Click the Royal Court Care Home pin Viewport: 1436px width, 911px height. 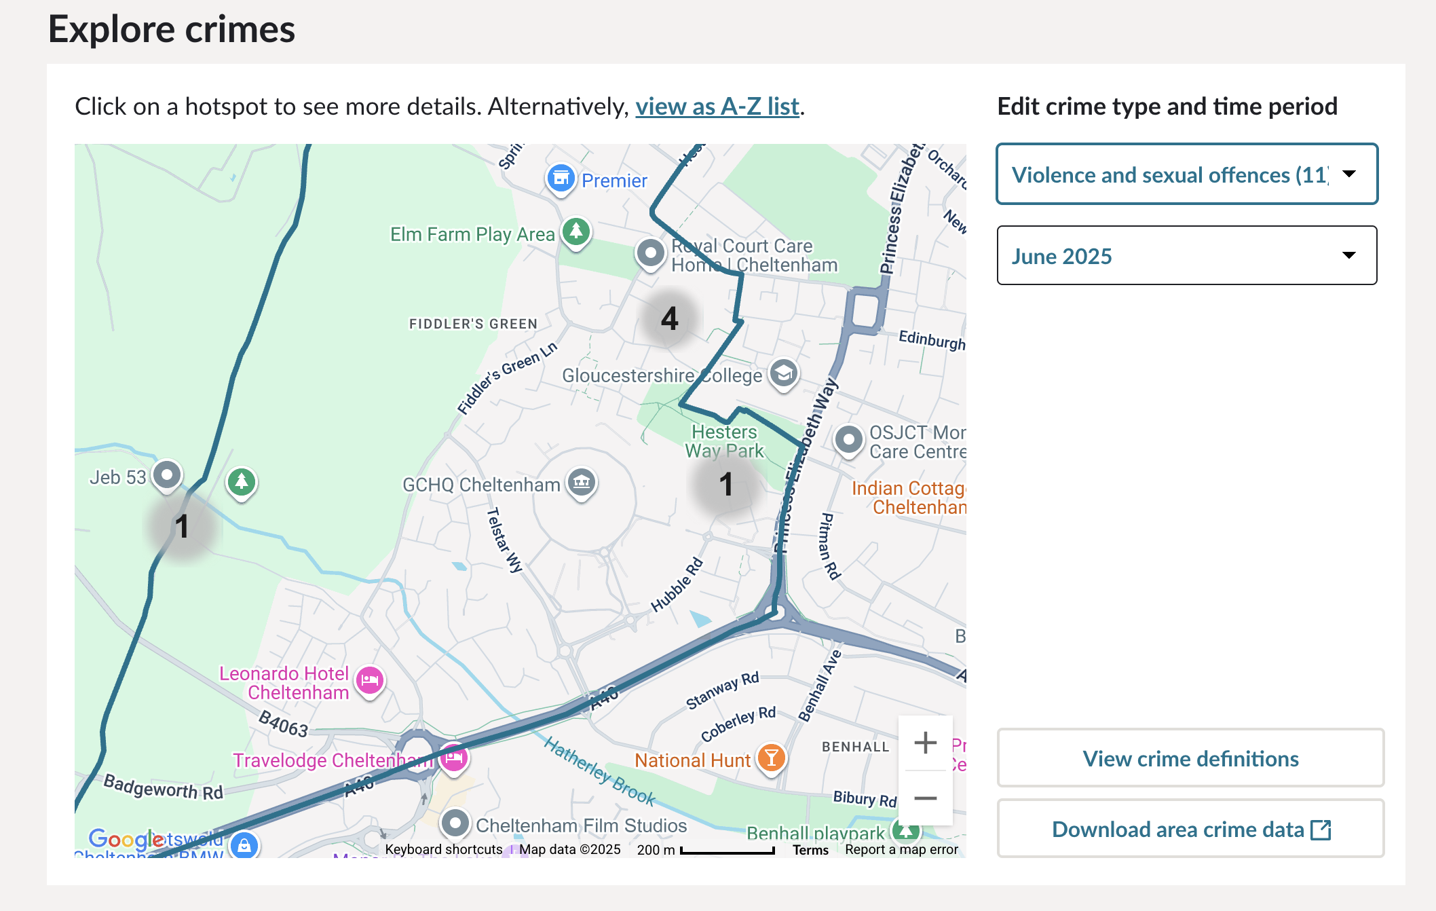tap(650, 253)
